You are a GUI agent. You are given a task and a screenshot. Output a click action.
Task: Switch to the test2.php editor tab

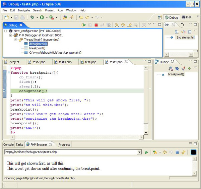tap(39, 62)
